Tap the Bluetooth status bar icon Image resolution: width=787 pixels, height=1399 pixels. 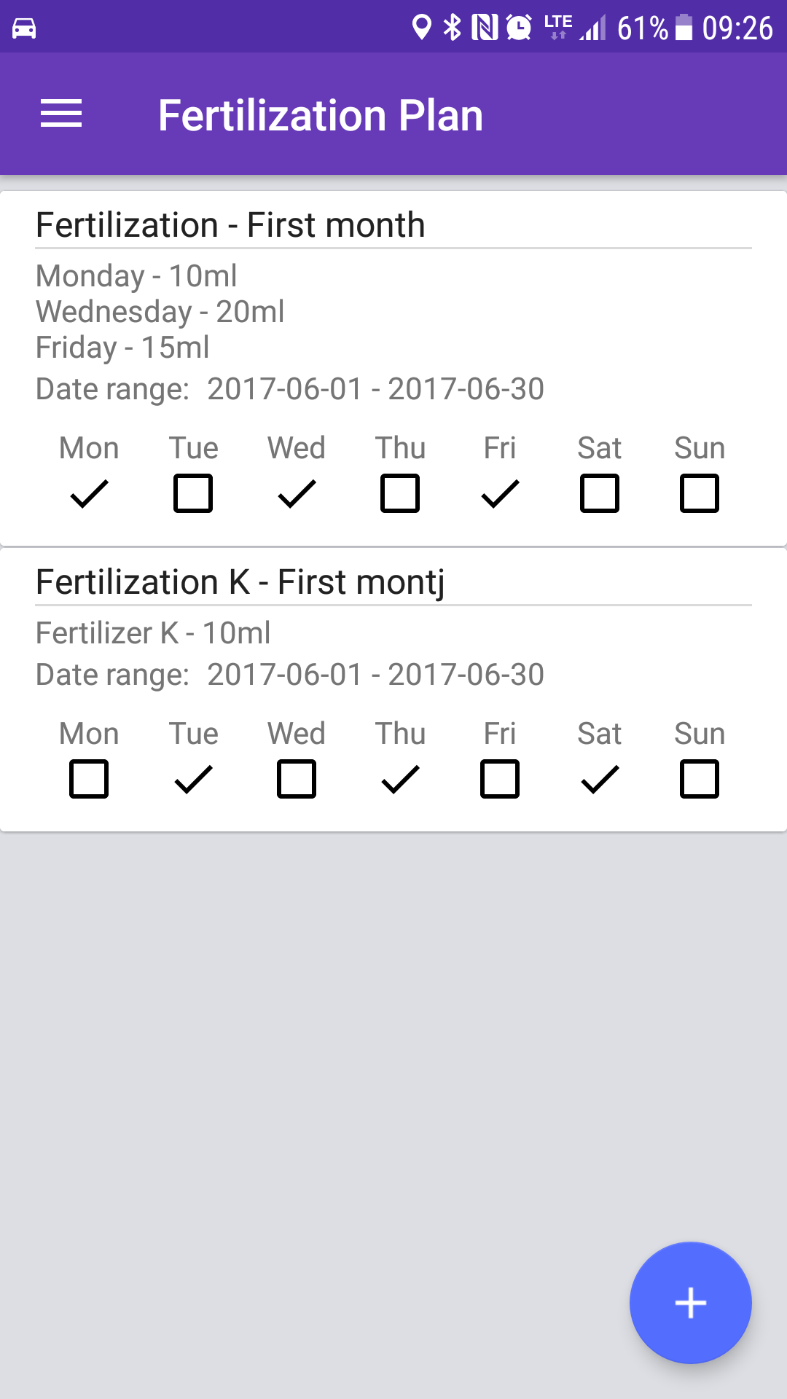pyautogui.click(x=453, y=28)
